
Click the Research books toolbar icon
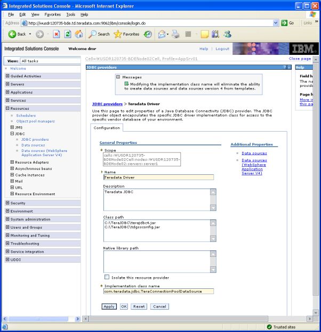point(215,34)
